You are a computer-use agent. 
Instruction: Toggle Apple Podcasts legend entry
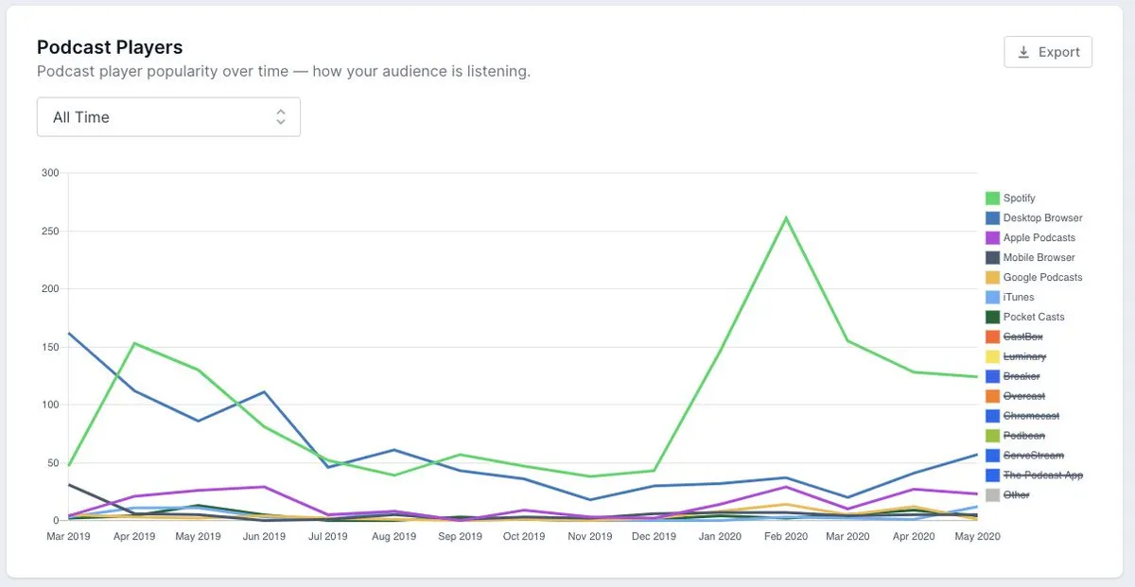pyautogui.click(x=1039, y=238)
